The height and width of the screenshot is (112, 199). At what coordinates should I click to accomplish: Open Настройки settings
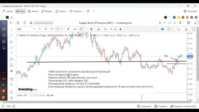190,11
